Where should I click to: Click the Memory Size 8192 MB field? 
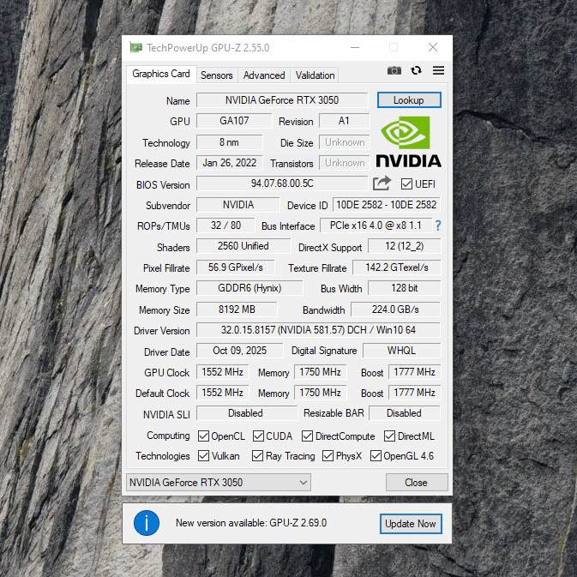tap(237, 310)
